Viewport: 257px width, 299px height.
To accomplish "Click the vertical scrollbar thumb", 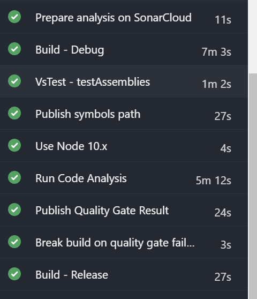I will coord(253,186).
